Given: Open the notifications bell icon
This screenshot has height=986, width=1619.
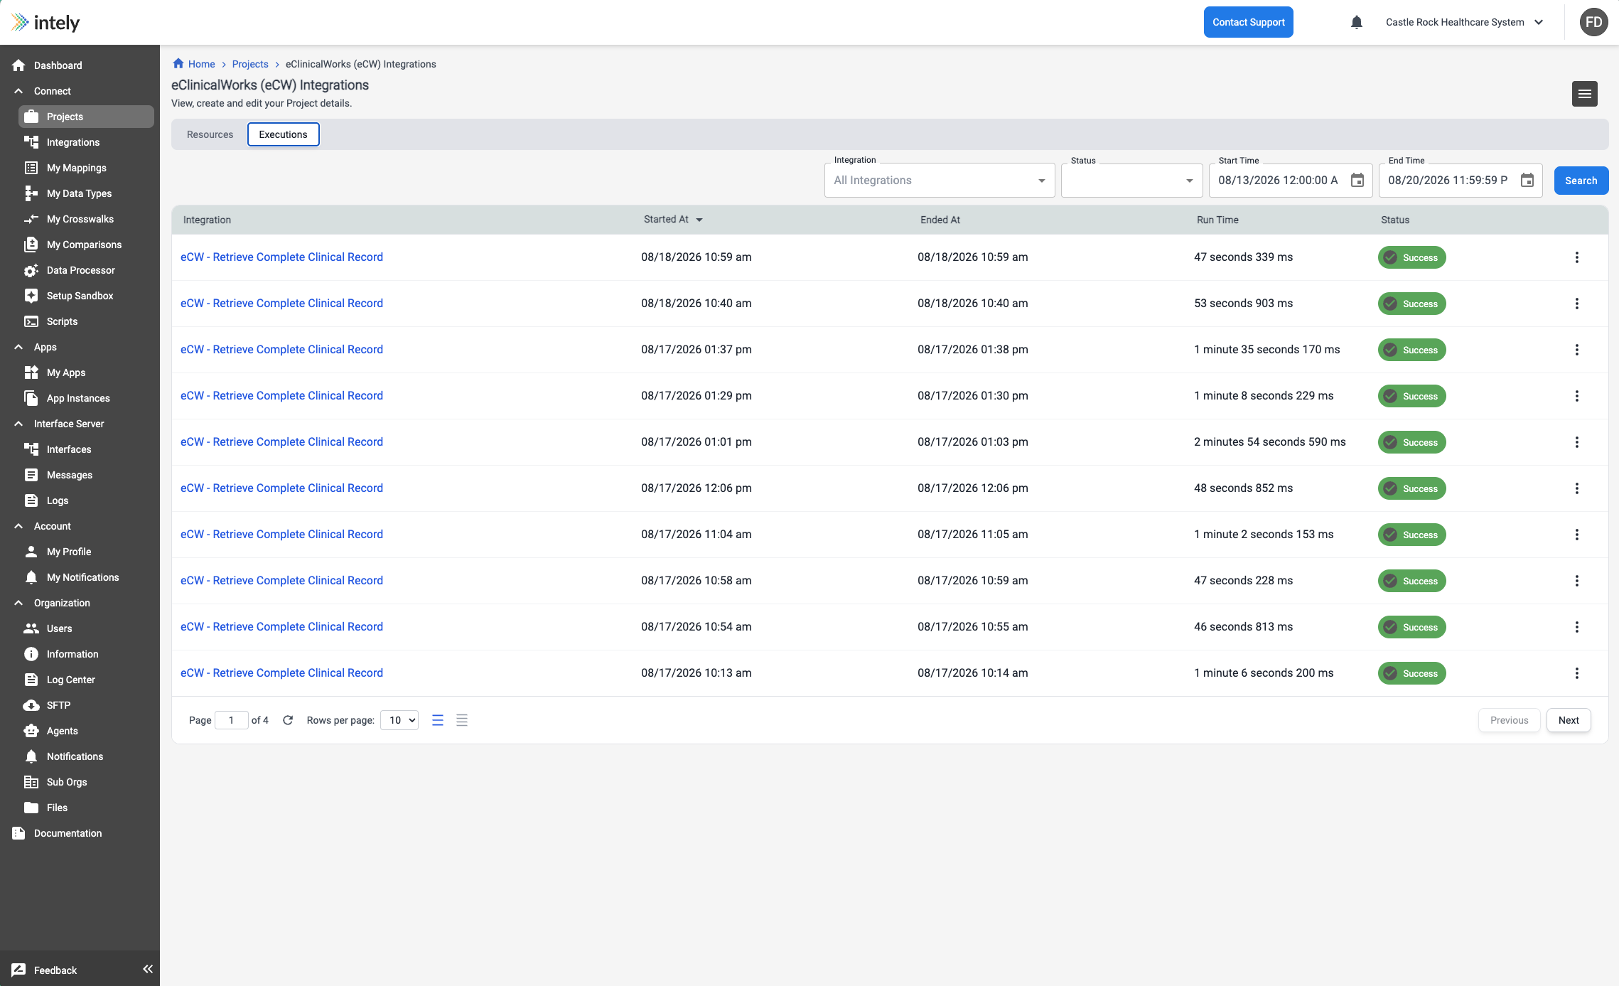Looking at the screenshot, I should 1356,22.
